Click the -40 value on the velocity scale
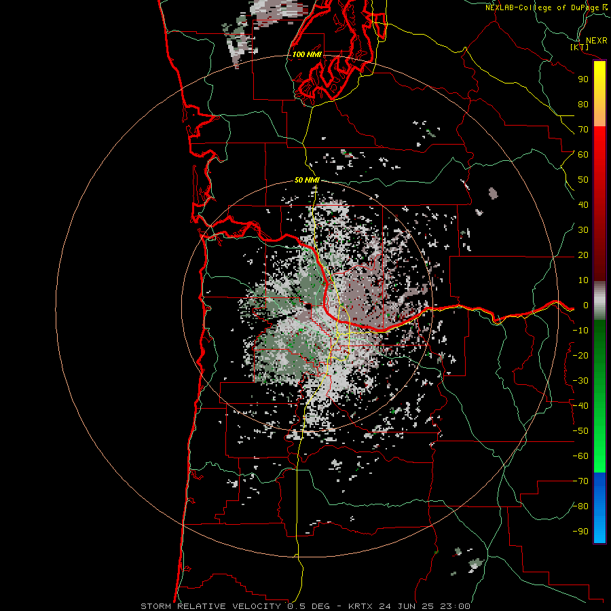This screenshot has height=611, width=611. click(x=580, y=406)
